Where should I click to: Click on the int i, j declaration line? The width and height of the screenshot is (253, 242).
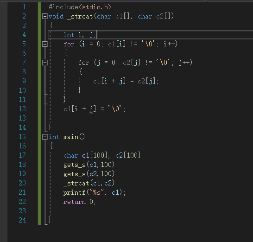pos(80,35)
